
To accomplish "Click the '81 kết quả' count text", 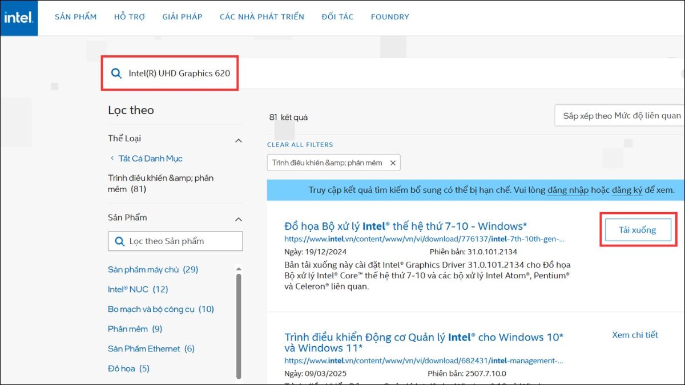I will (x=288, y=117).
